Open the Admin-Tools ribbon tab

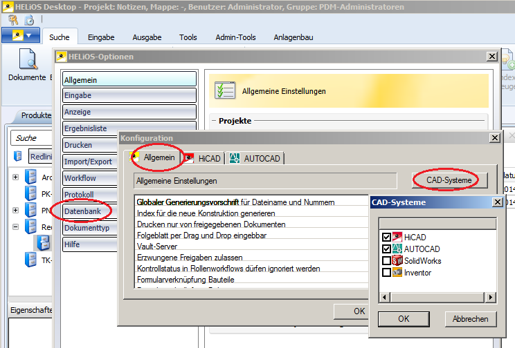(x=235, y=37)
